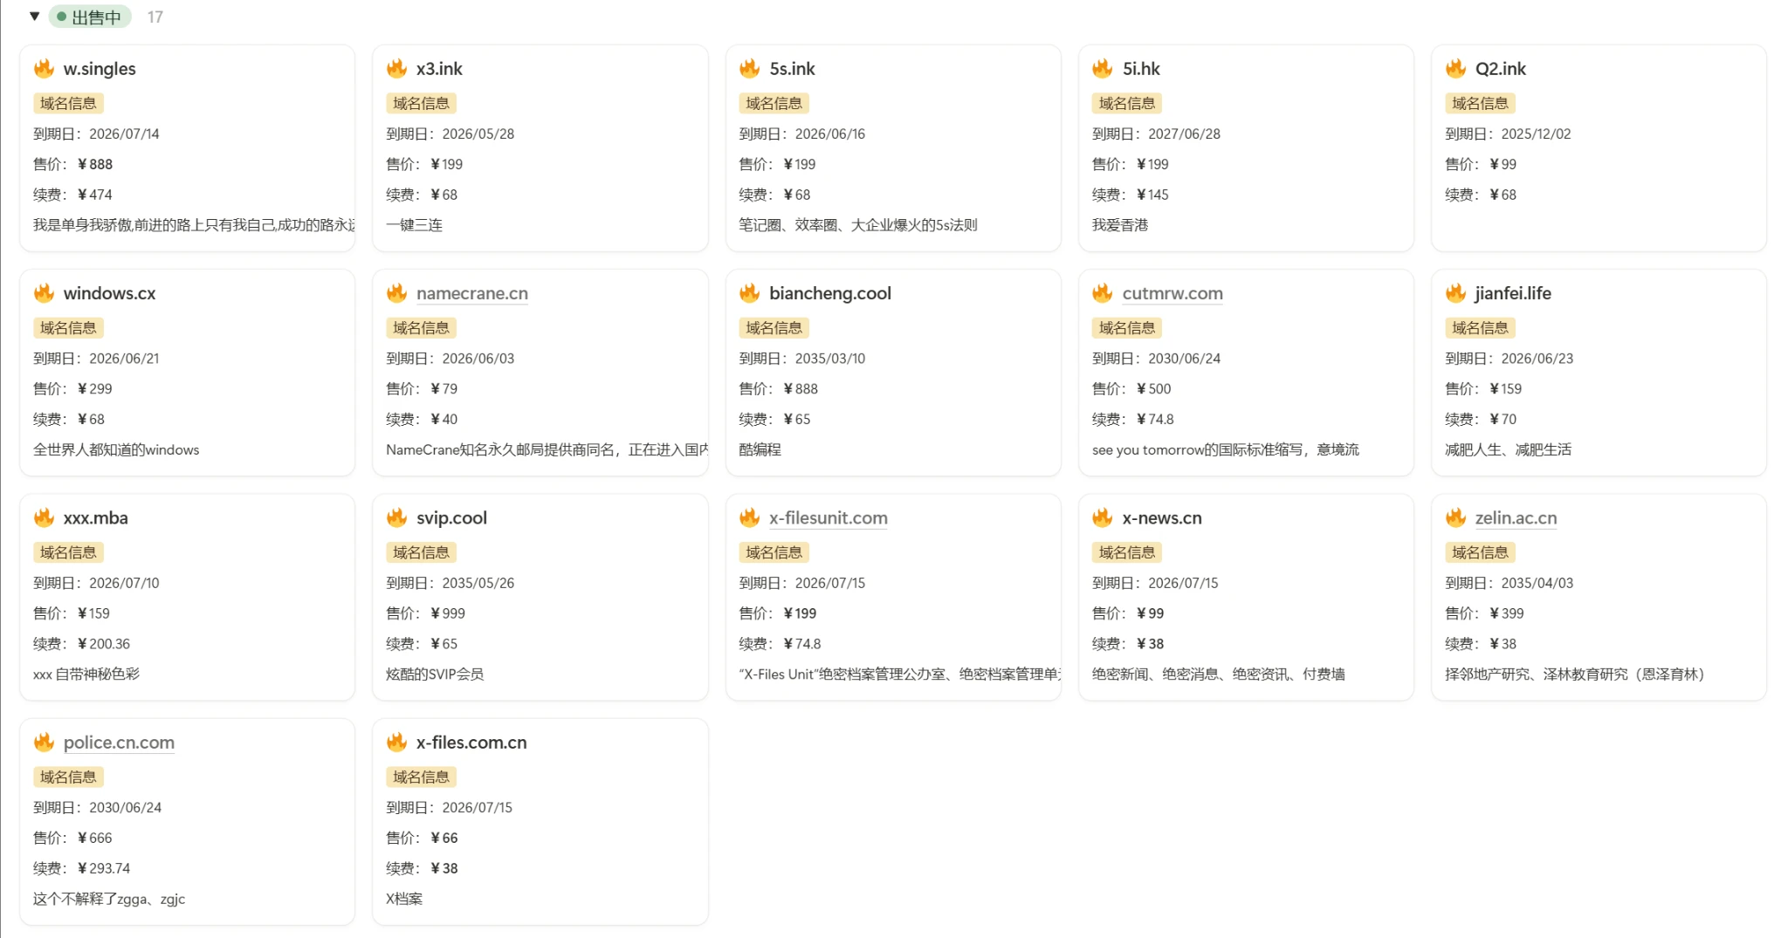Click the flame icon beside x-files.com.cn

[397, 743]
